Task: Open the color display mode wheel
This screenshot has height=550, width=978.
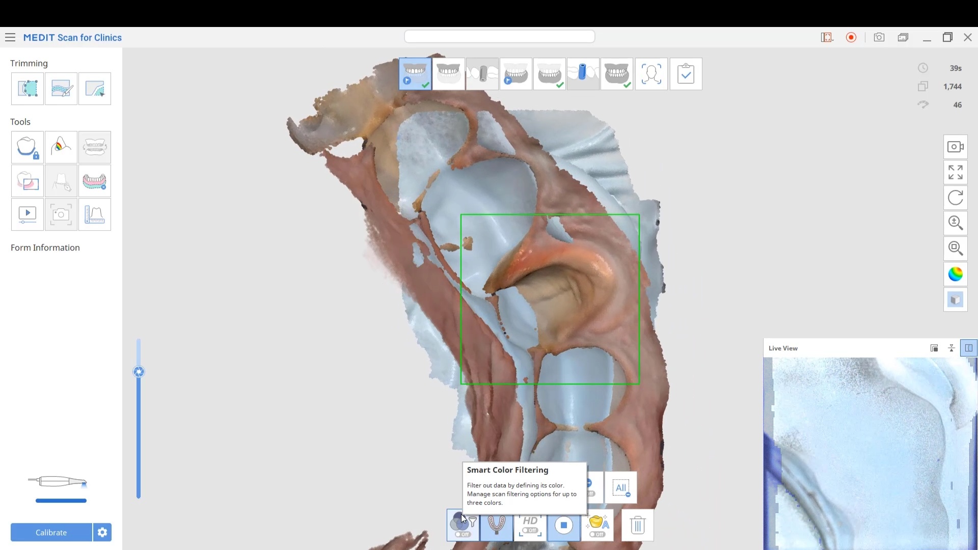Action: click(x=956, y=274)
